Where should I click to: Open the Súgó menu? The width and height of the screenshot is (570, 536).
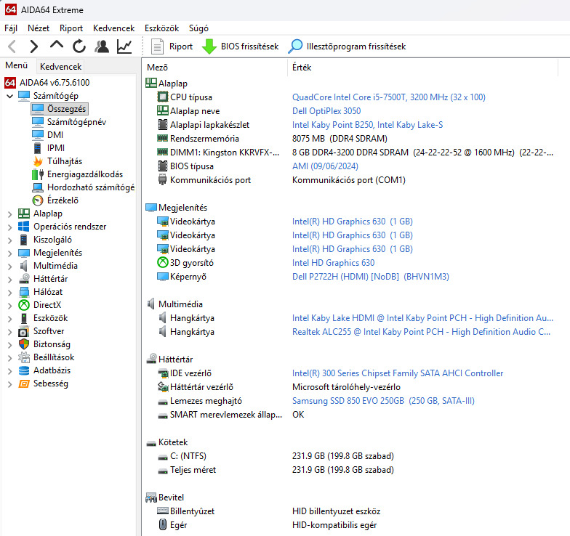198,28
